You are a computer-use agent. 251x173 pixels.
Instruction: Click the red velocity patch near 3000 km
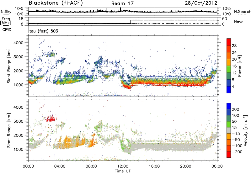click(51, 119)
